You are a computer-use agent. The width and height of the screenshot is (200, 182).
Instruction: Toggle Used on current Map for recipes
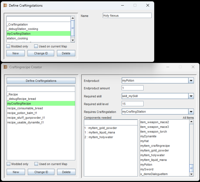(x=36, y=164)
